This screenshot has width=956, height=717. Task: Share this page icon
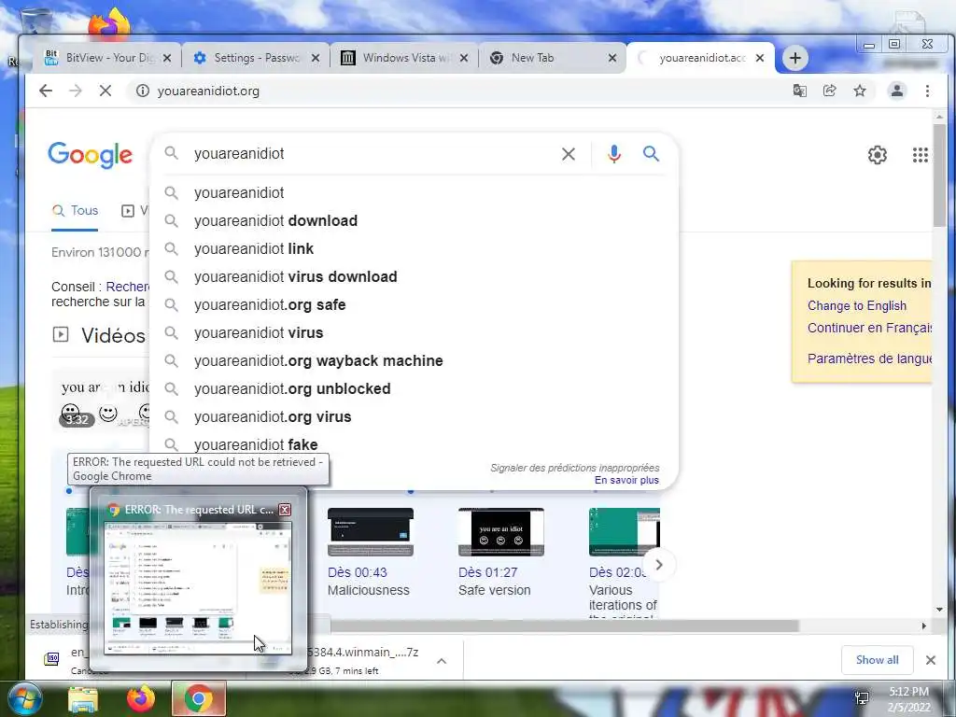[x=829, y=91]
